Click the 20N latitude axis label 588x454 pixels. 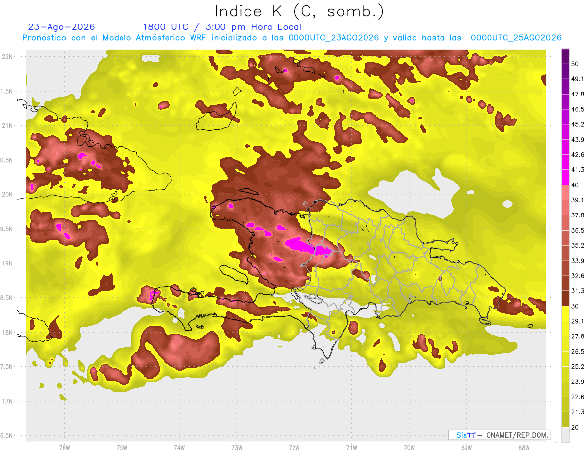(8, 194)
